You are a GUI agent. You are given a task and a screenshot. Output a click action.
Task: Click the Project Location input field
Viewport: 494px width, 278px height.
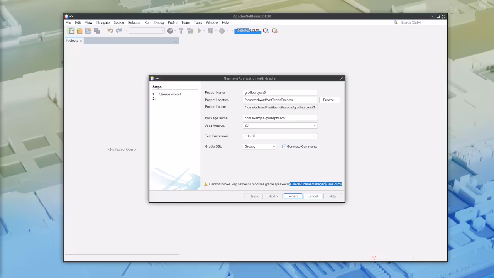[280, 100]
